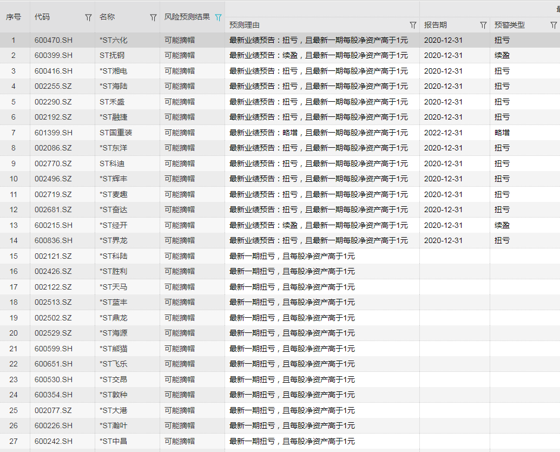The width and height of the screenshot is (560, 452).
Task: Open filter icon on 名称 column
Action: click(153, 17)
